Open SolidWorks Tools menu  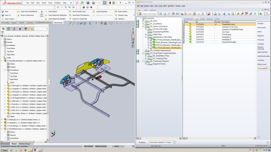point(50,3)
